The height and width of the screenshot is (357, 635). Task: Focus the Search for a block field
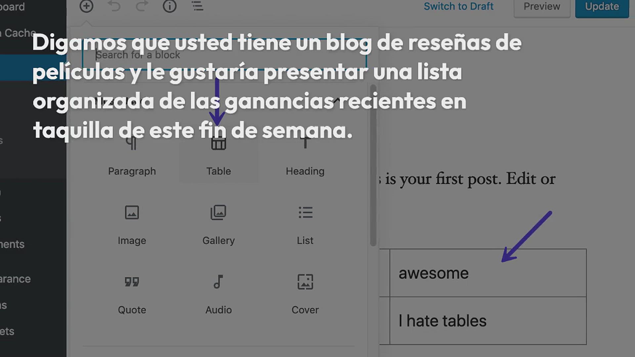[224, 55]
